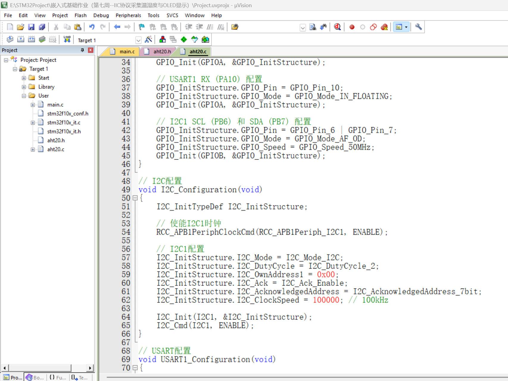Screen dimensions: 508x381
Task: Rebuild all target files icon
Action: [x=31, y=39]
